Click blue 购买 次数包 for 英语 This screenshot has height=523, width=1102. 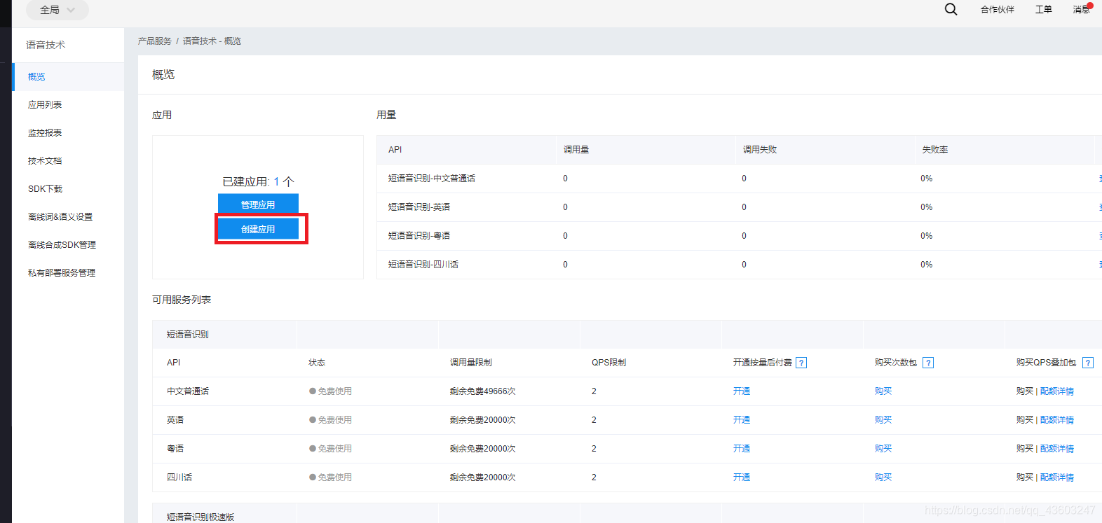[883, 420]
